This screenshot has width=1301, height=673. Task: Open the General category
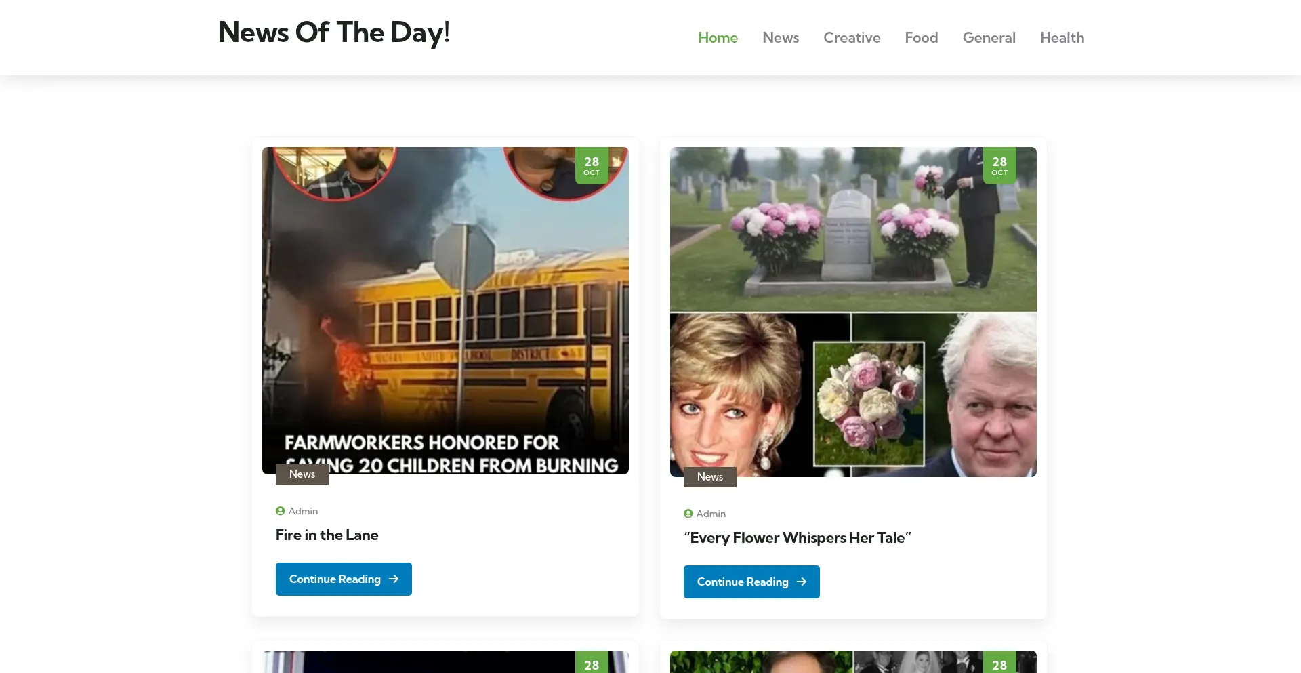click(989, 38)
